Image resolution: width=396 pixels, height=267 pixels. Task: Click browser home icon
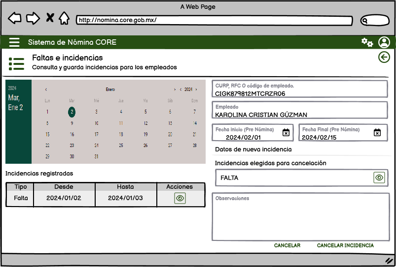pyautogui.click(x=64, y=18)
